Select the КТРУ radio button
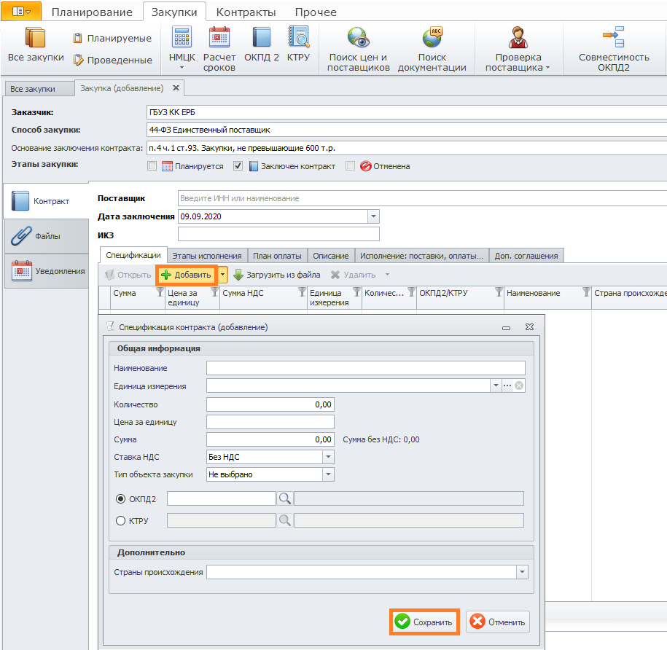 (120, 520)
